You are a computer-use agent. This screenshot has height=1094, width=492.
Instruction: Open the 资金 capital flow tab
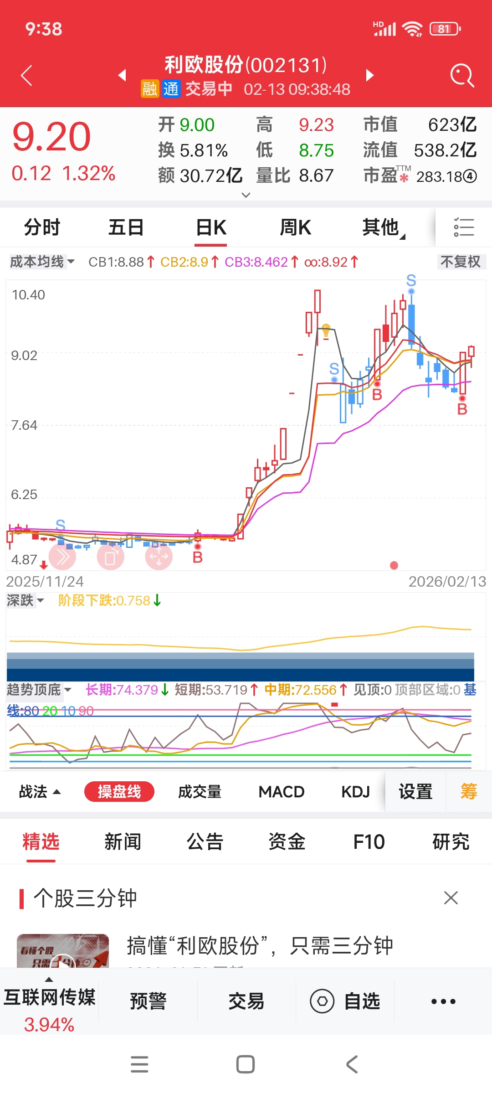pyautogui.click(x=287, y=841)
